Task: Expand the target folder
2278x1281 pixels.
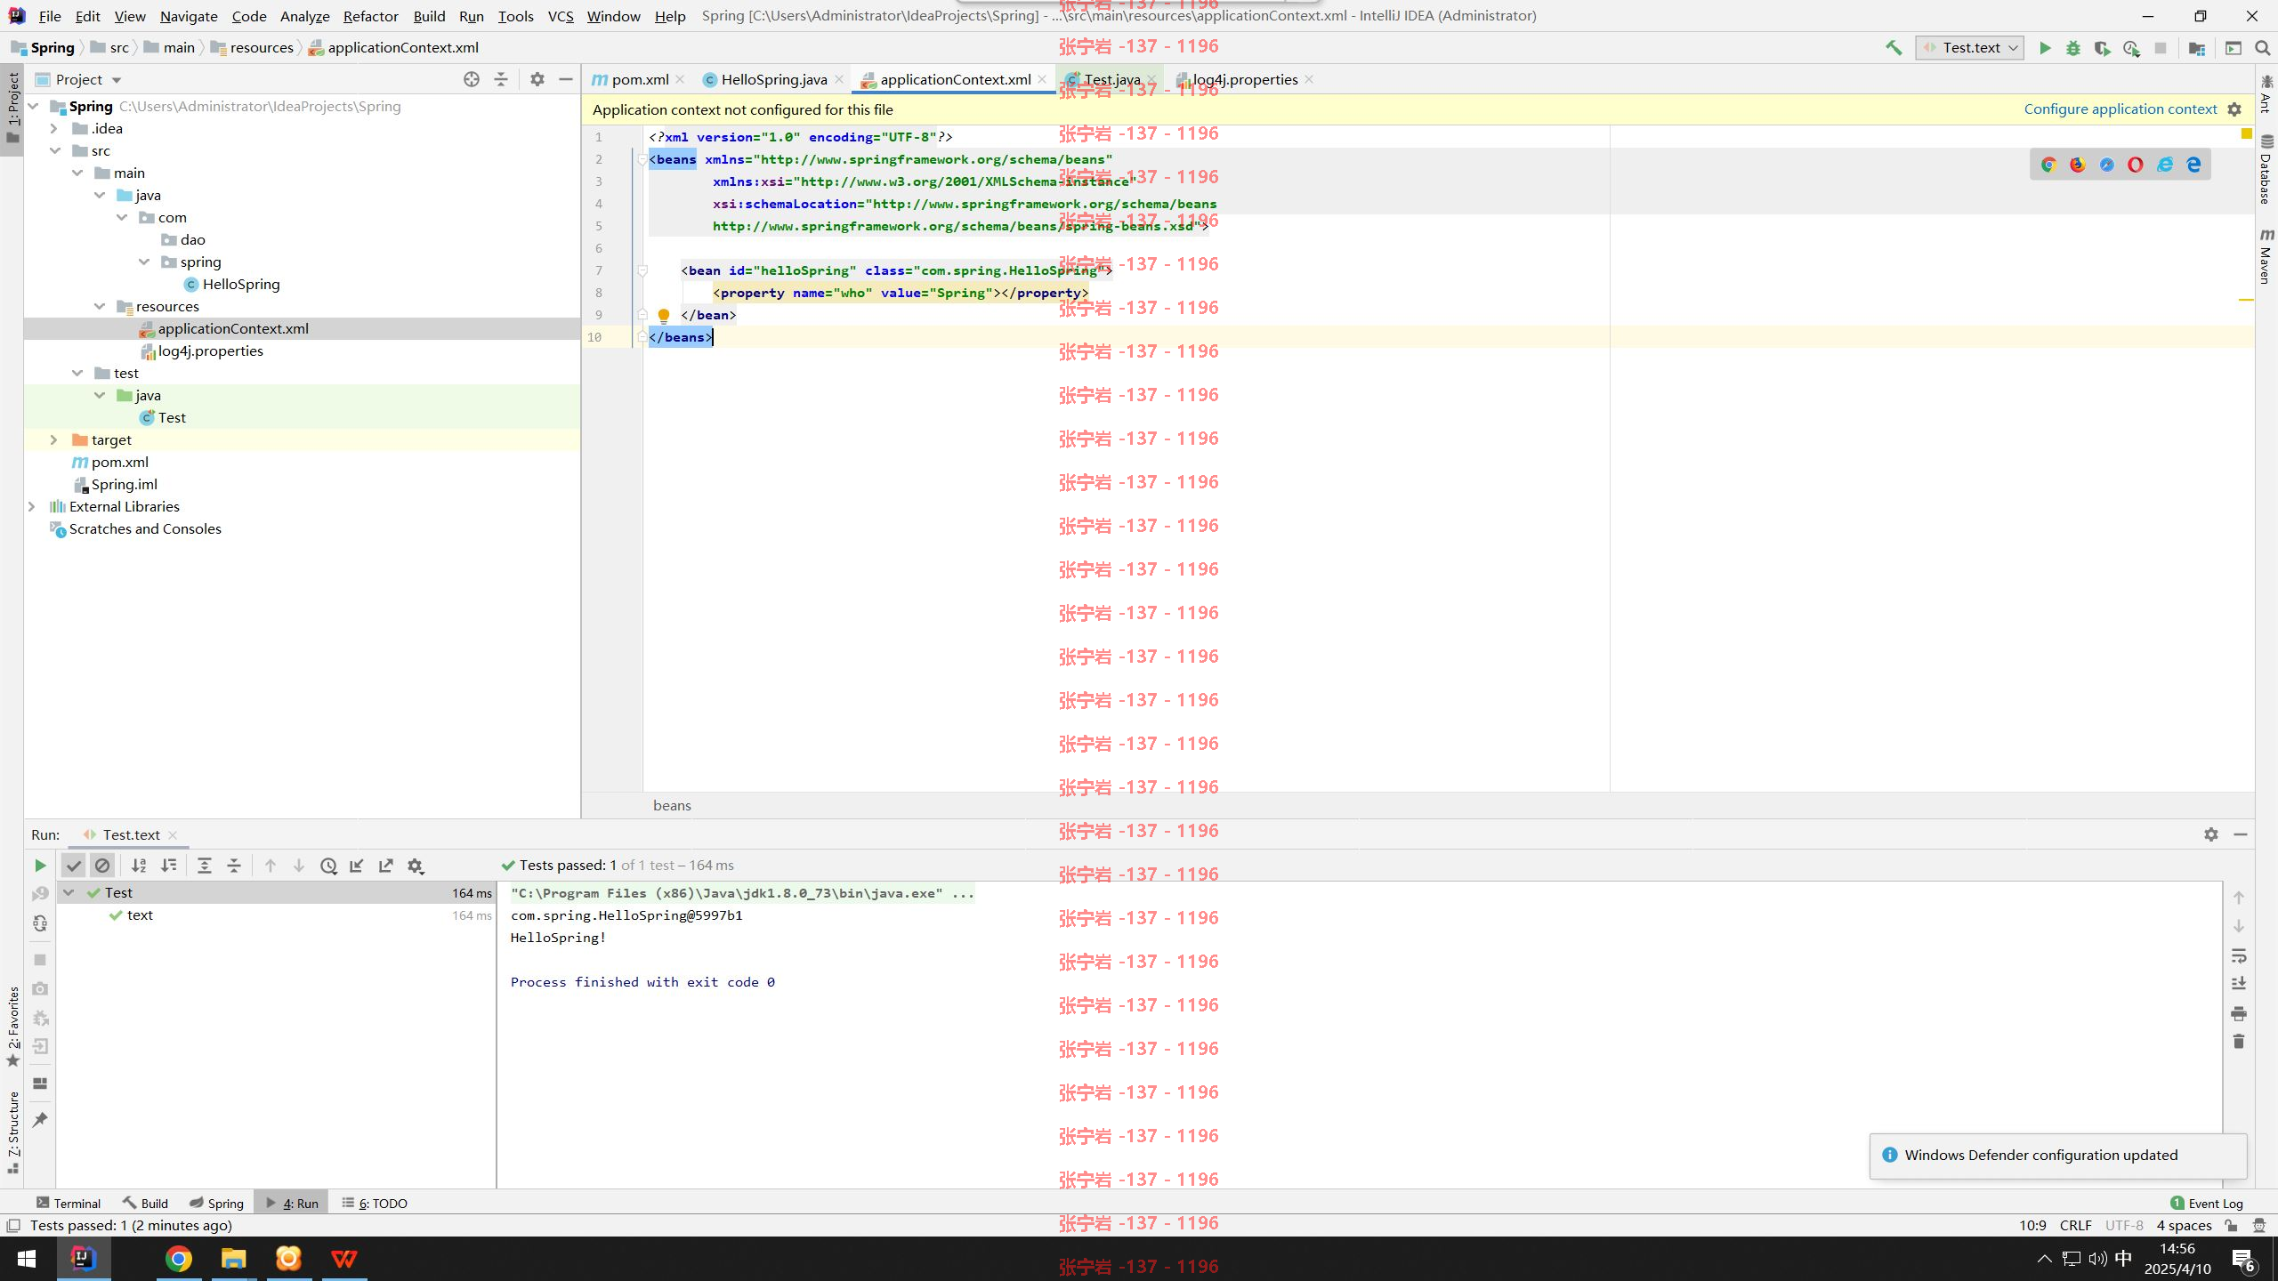Action: [53, 439]
